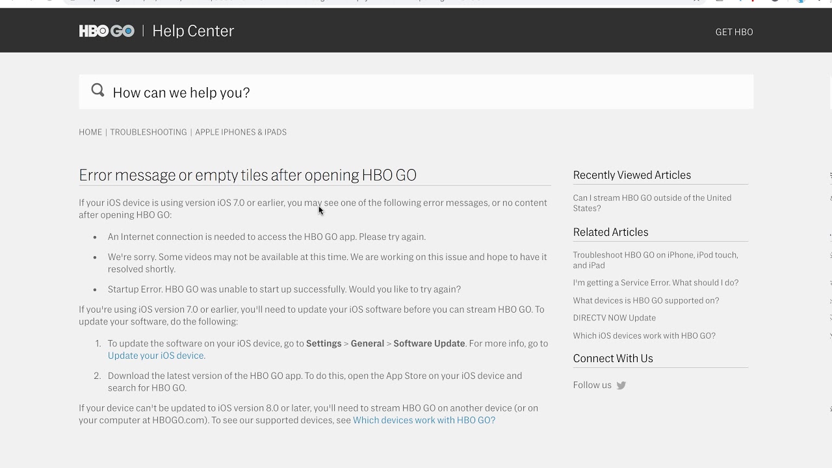The image size is (832, 468).
Task: Open 'Which devices work with HBO GO?' link
Action: pyautogui.click(x=424, y=421)
